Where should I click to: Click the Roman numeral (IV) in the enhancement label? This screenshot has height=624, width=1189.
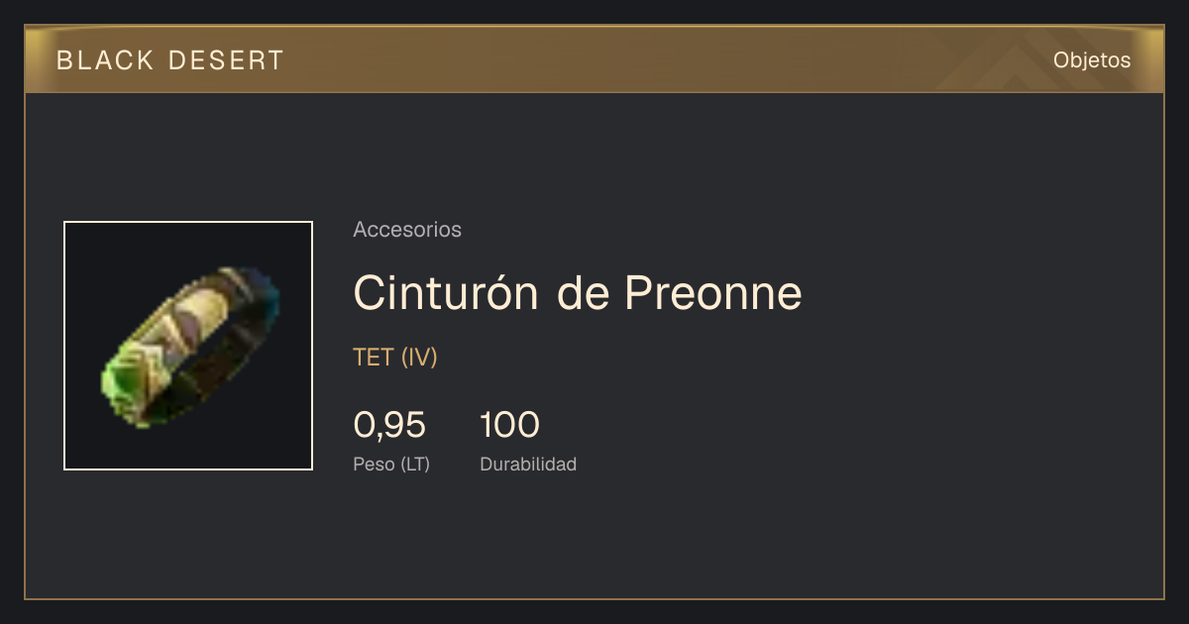[x=419, y=358]
